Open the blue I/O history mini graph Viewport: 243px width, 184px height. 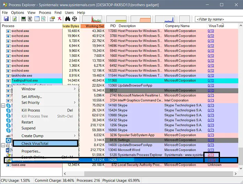[x=165, y=19]
